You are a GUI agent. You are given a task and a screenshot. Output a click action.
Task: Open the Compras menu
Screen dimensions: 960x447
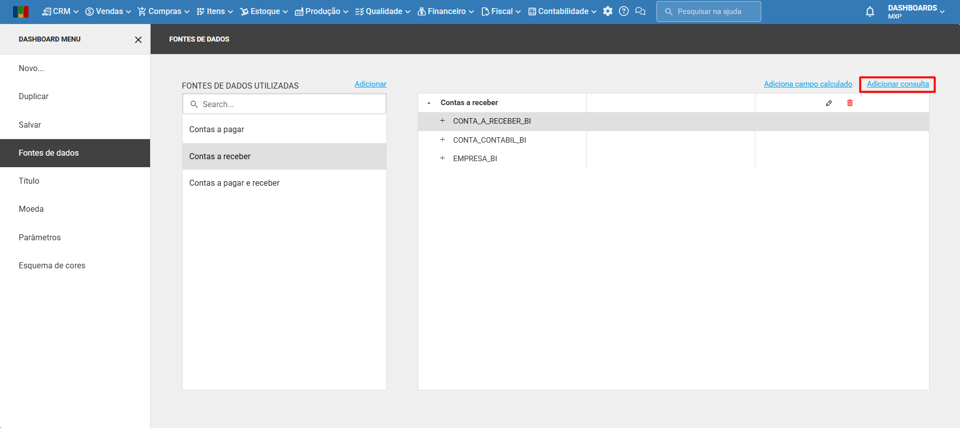(x=164, y=12)
